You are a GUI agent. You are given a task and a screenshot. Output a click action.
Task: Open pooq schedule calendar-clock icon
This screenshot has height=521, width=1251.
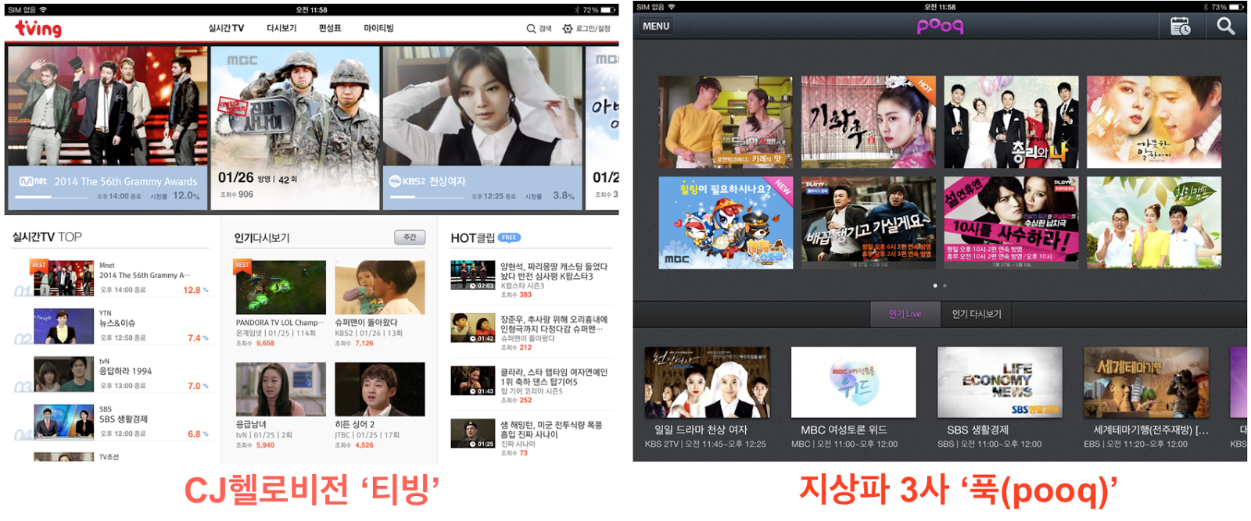tap(1181, 26)
